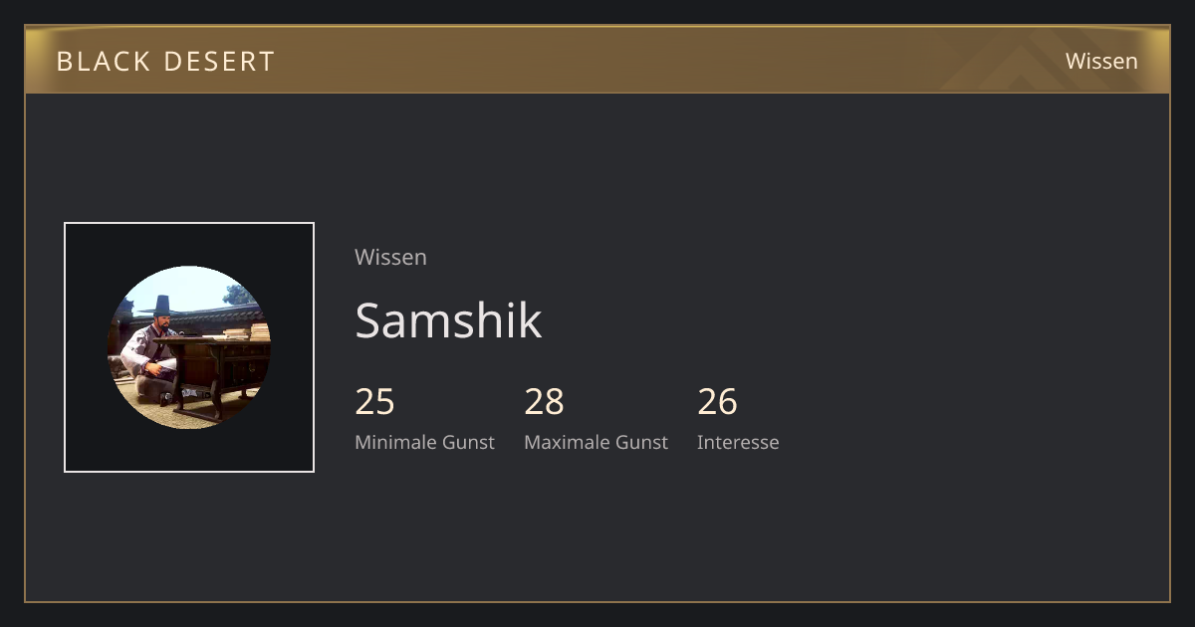
Task: Click the gold header banner center
Action: tap(597, 60)
